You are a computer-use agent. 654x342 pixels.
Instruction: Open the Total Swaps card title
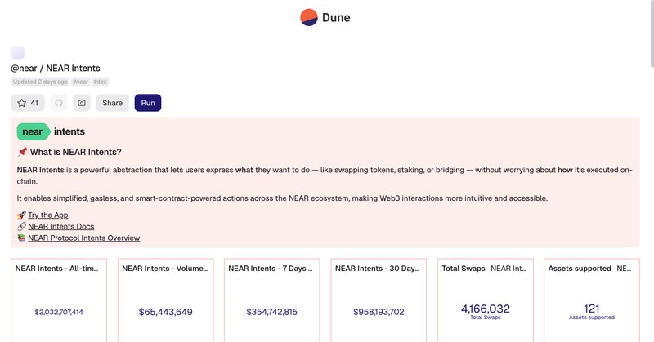(x=464, y=269)
